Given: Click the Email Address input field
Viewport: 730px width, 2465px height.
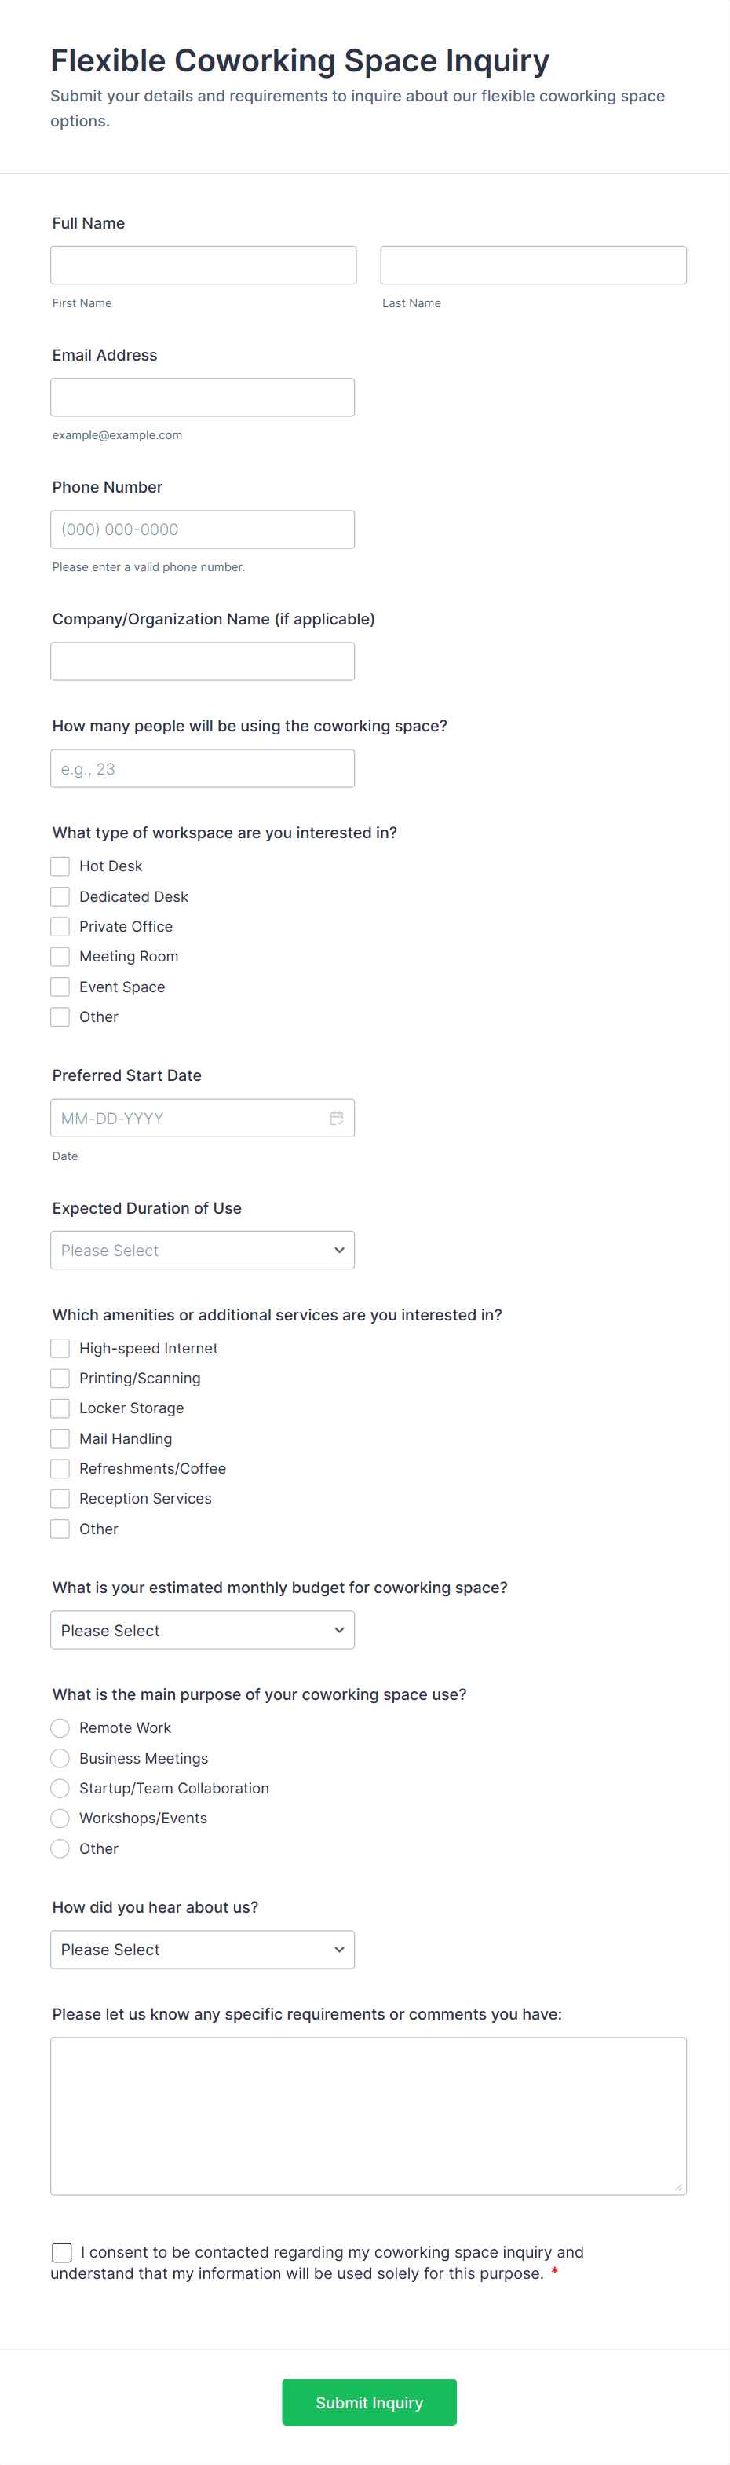Looking at the screenshot, I should click(202, 396).
